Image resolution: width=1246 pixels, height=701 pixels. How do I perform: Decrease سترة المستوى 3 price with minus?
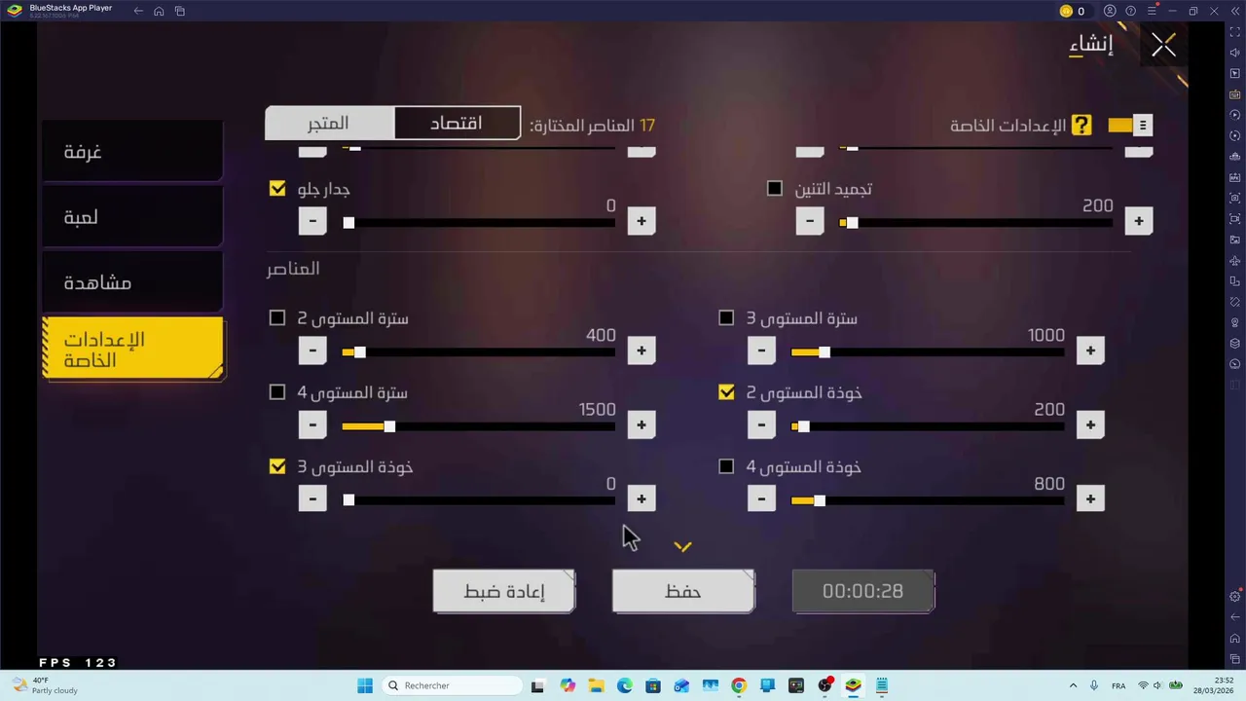pyautogui.click(x=761, y=350)
